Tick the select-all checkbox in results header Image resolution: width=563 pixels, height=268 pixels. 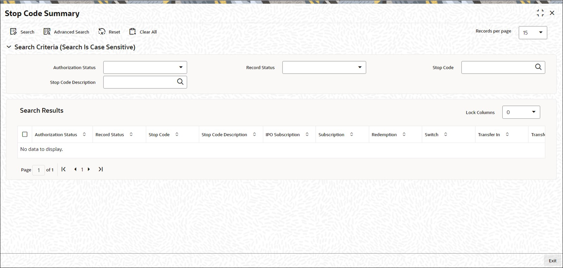25,134
